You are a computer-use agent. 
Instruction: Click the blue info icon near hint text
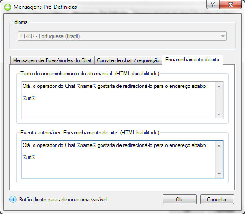pyautogui.click(x=13, y=199)
